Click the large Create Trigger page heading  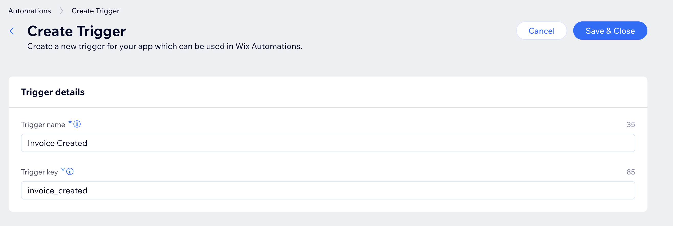point(77,31)
